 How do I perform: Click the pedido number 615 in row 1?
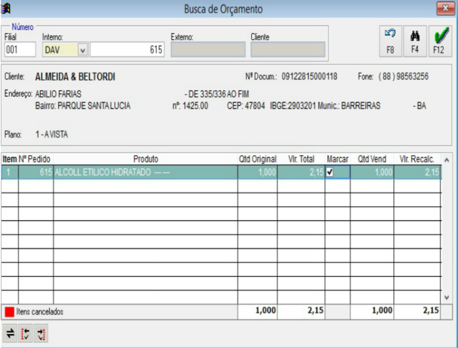coord(35,172)
